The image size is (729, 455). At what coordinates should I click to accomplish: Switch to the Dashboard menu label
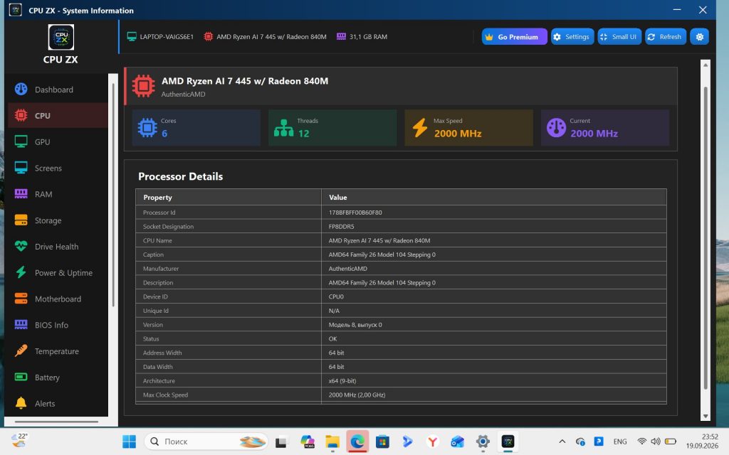coord(54,90)
